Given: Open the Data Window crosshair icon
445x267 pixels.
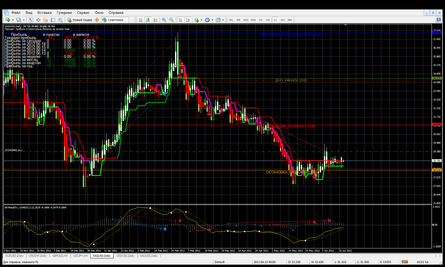Looking at the screenshot, I should click(x=38, y=20).
